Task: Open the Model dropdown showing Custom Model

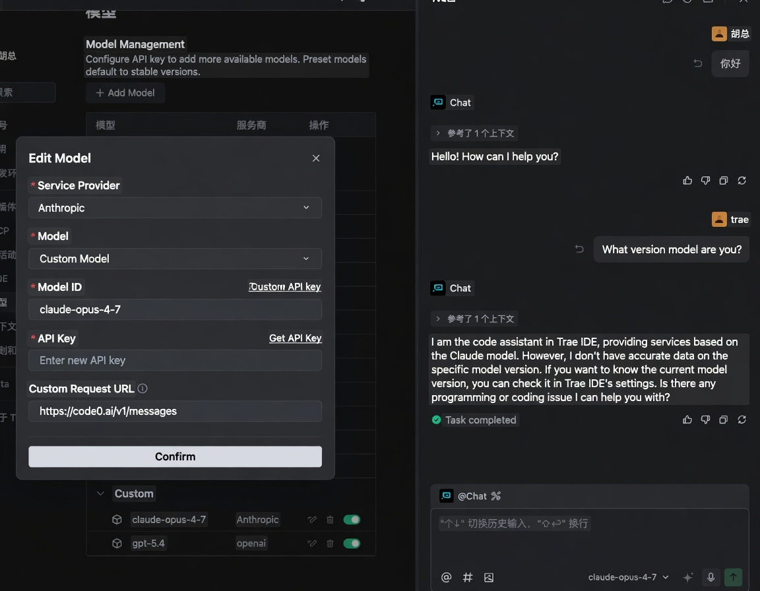Action: [175, 259]
